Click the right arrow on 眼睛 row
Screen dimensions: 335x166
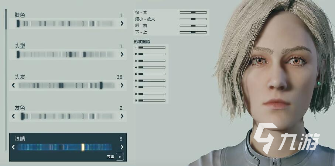(122, 147)
